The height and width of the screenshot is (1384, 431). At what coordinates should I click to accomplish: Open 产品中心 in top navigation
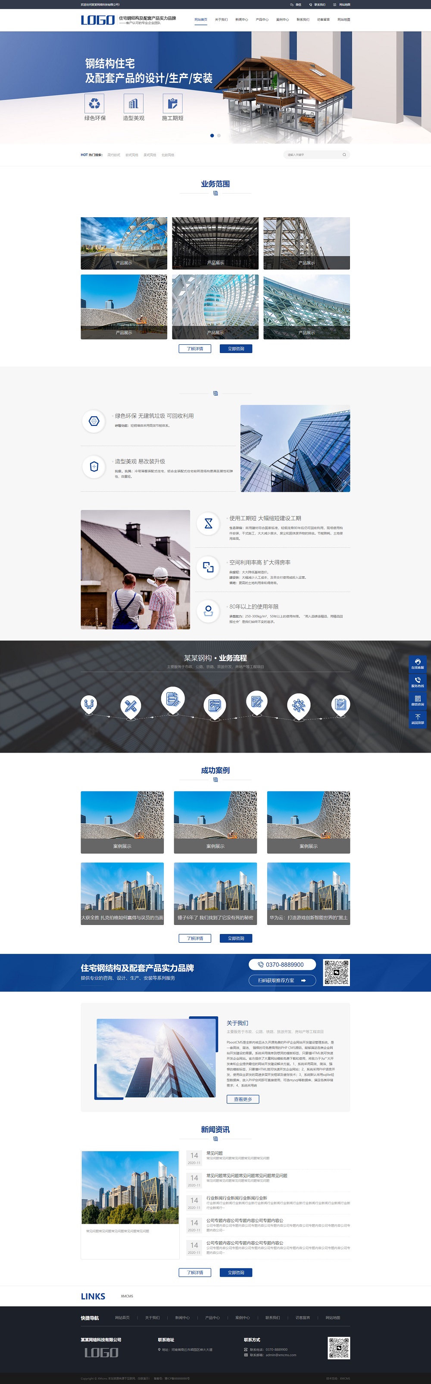262,19
